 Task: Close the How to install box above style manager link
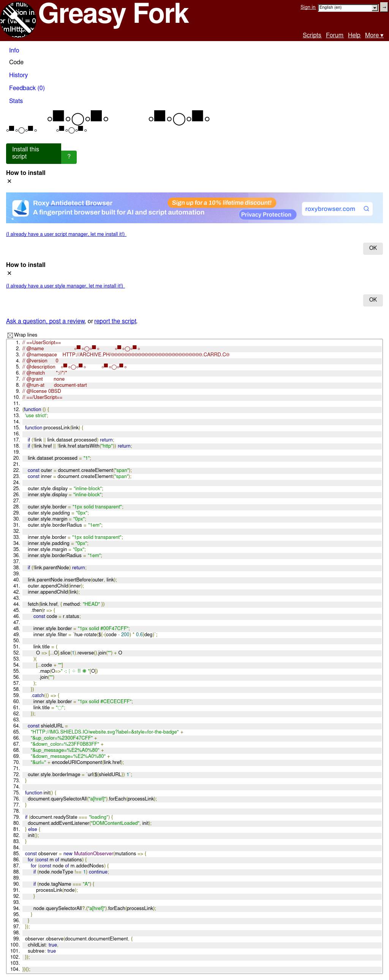(x=9, y=273)
